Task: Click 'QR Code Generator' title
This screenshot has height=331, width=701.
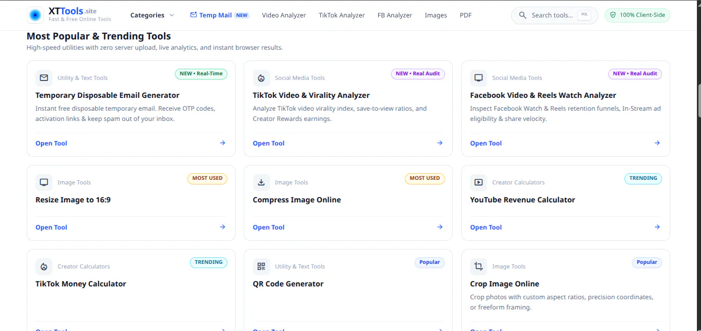Action: click(x=288, y=284)
